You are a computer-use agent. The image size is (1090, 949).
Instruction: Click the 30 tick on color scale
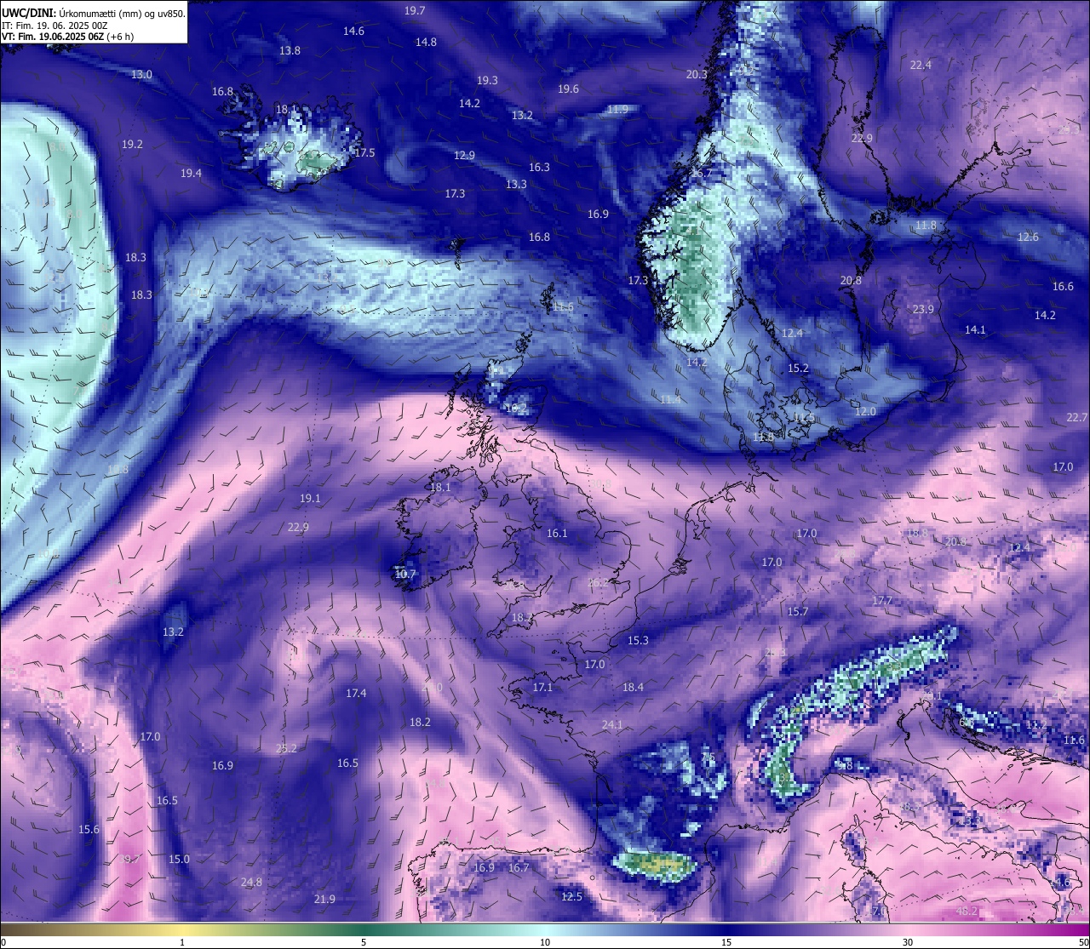coord(908,942)
